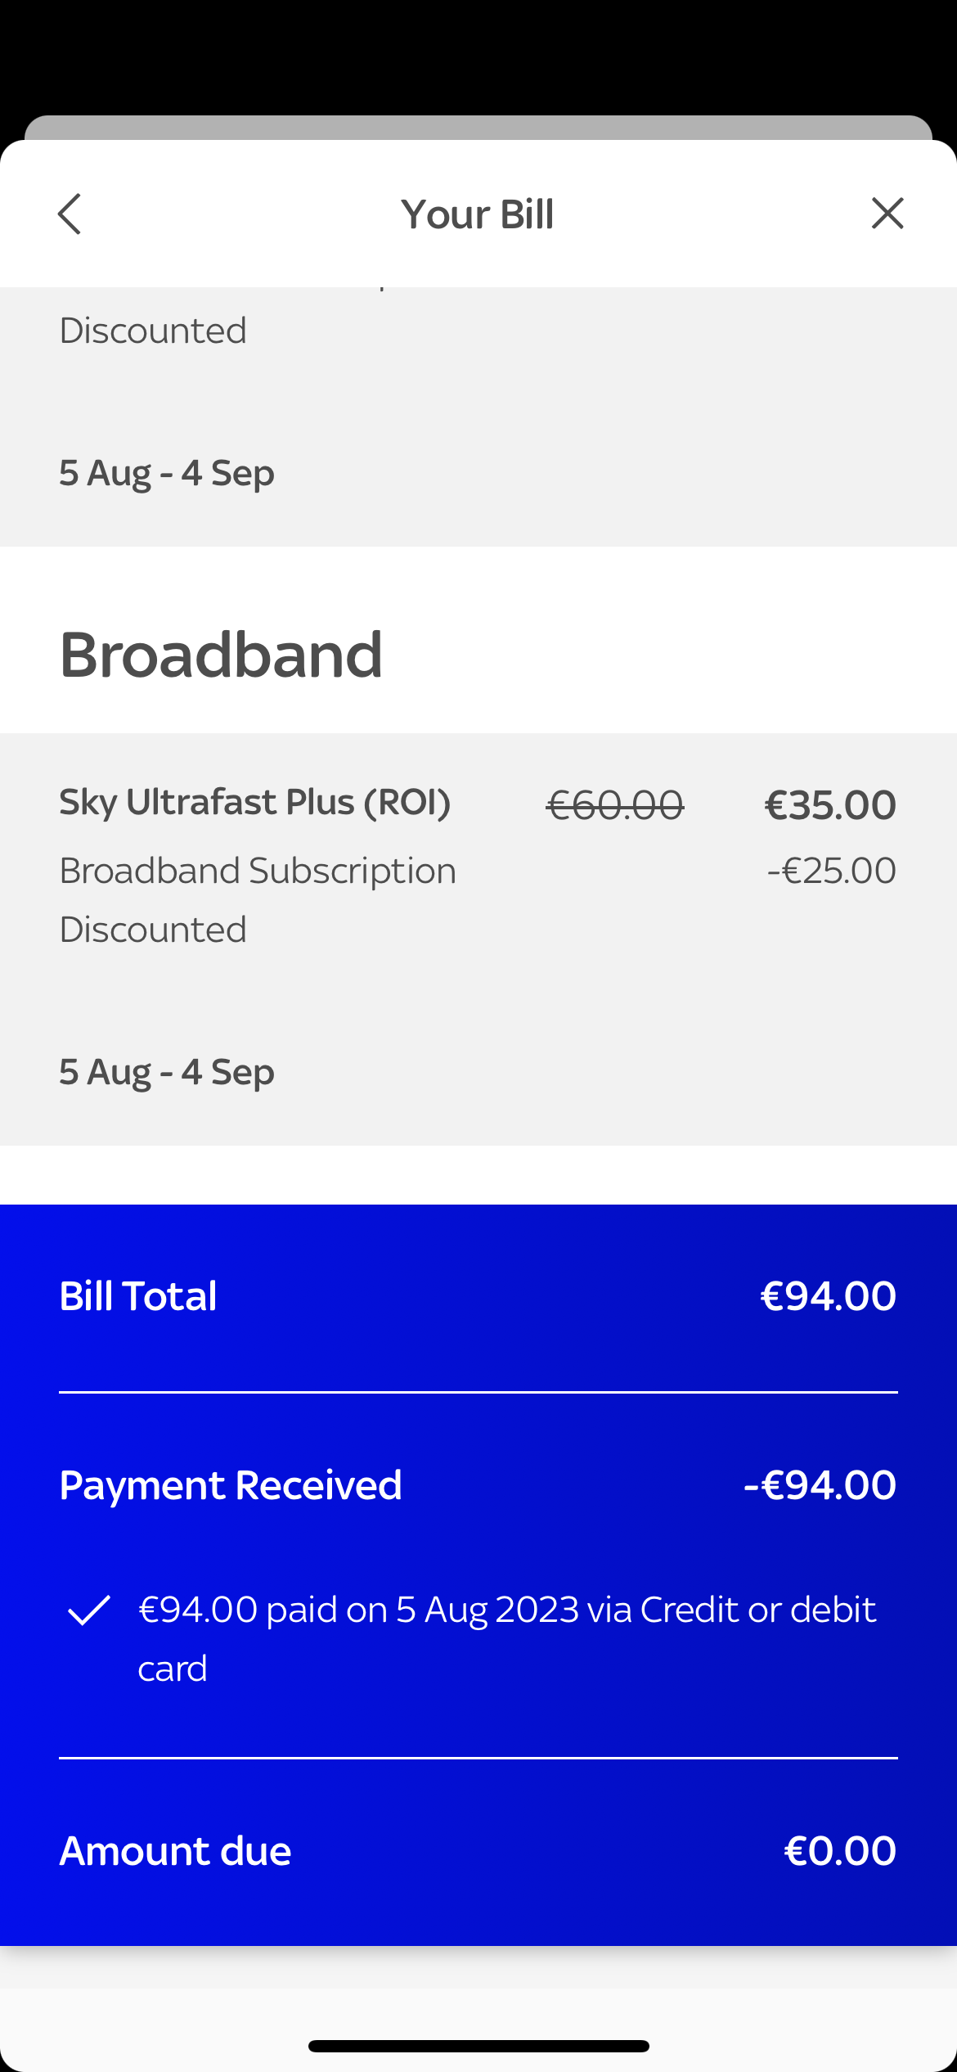
Task: Select the -€25.00 discount amount
Action: [830, 870]
